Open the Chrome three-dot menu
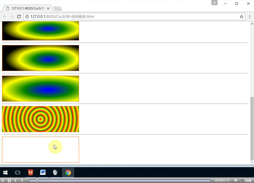 click(x=250, y=17)
